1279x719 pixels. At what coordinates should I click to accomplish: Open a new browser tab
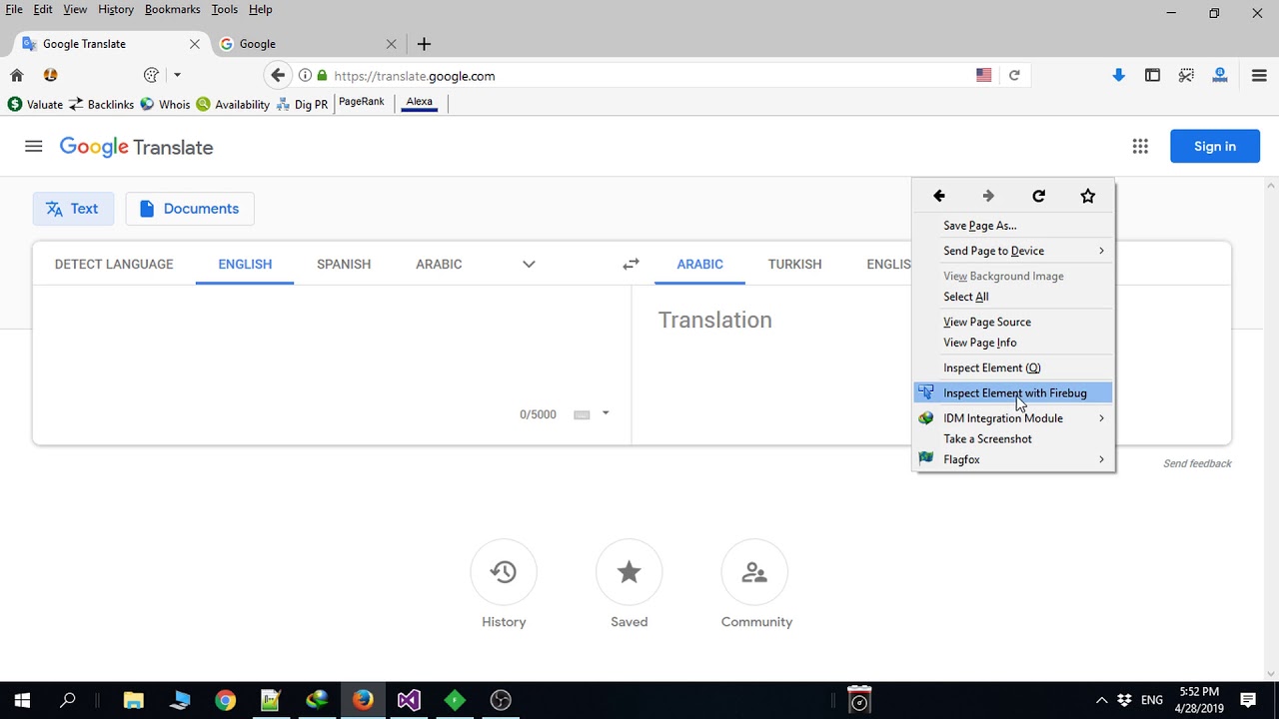[424, 44]
